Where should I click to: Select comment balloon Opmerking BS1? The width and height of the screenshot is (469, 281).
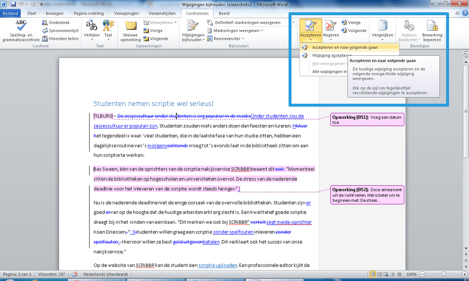click(x=367, y=119)
